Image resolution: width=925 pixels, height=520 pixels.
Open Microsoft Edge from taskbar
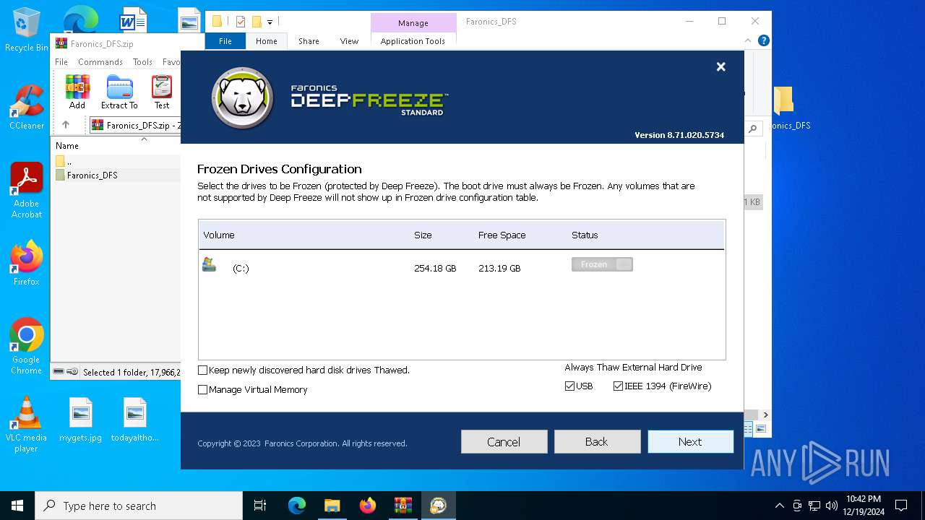[x=297, y=506]
